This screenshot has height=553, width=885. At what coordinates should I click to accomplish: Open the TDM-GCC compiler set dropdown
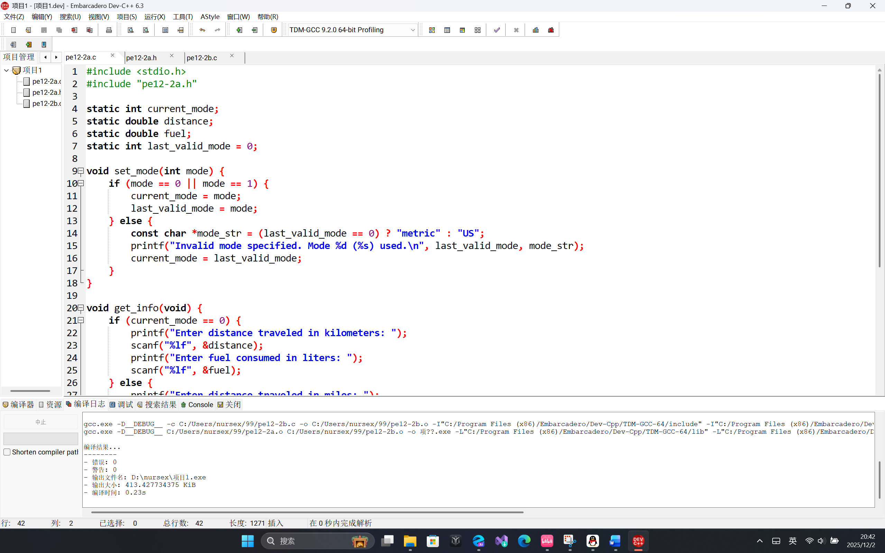[x=413, y=30]
